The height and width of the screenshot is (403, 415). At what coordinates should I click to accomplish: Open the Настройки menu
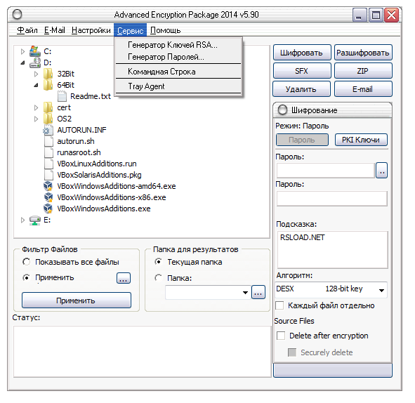point(91,30)
